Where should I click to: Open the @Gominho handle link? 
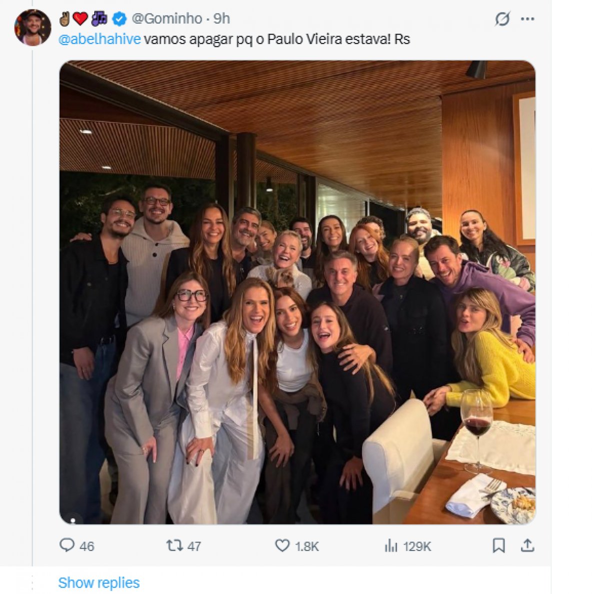tap(167, 19)
